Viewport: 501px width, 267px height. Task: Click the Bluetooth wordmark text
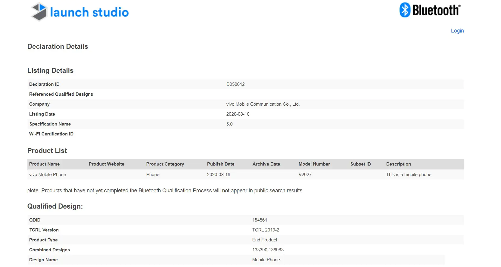click(x=437, y=10)
